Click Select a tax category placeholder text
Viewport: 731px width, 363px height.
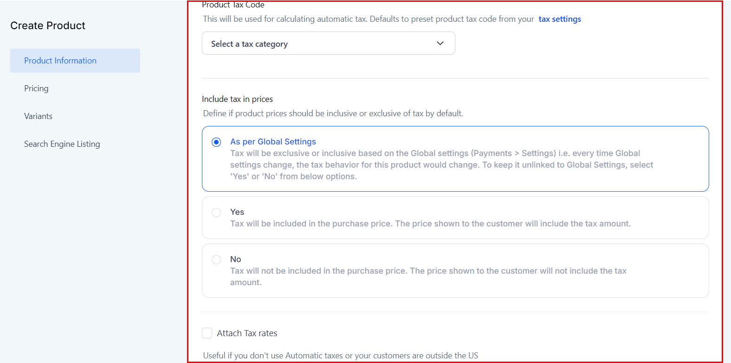click(x=249, y=44)
